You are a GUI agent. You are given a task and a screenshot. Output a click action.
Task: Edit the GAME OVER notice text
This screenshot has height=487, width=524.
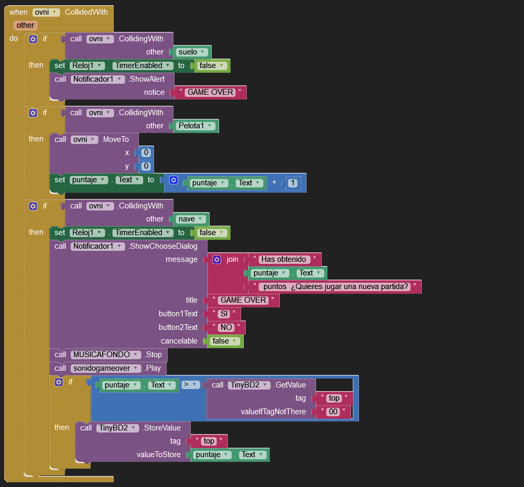coord(210,92)
